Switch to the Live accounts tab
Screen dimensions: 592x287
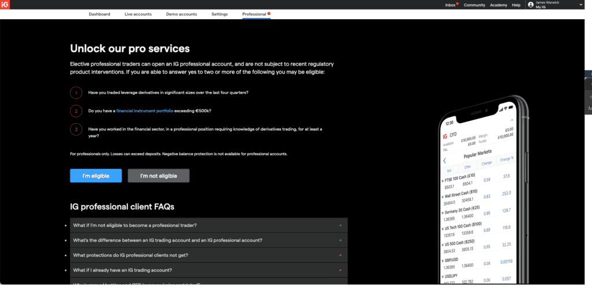pos(138,14)
